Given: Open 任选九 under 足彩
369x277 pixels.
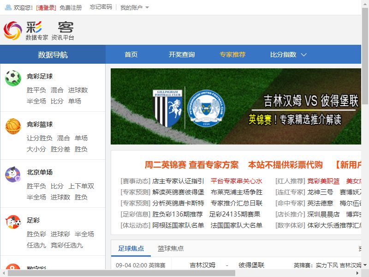Looking at the screenshot, I should [x=36, y=245].
